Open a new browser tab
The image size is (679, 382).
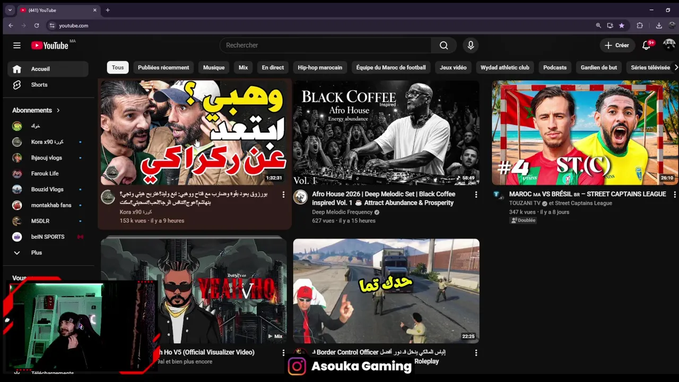(108, 10)
